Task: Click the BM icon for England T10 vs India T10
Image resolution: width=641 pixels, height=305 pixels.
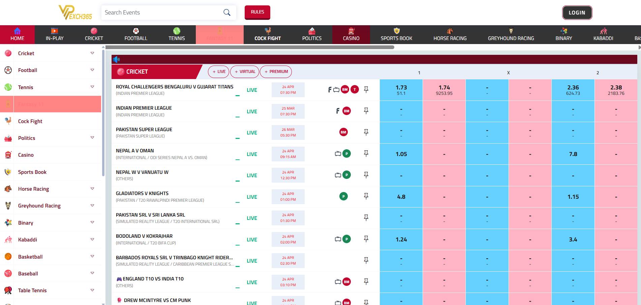Action: click(x=346, y=282)
